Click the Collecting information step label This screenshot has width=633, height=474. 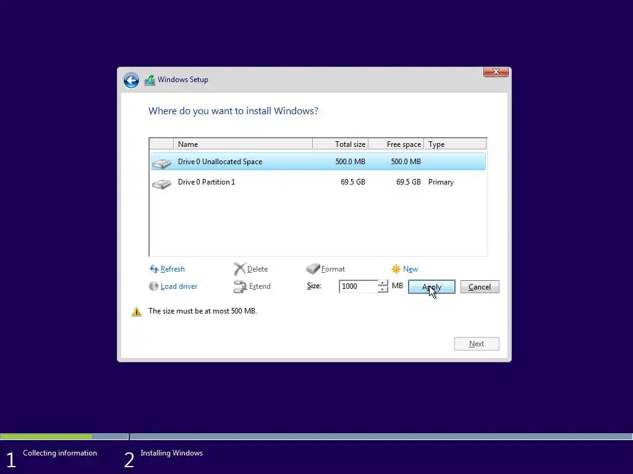60,453
